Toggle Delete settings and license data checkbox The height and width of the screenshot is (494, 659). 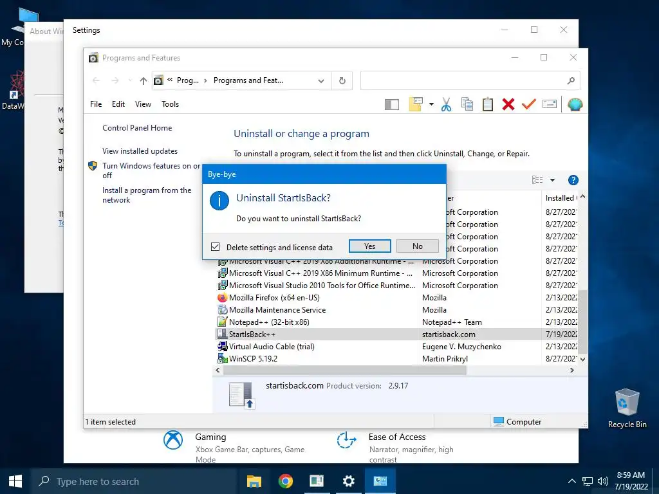point(215,246)
